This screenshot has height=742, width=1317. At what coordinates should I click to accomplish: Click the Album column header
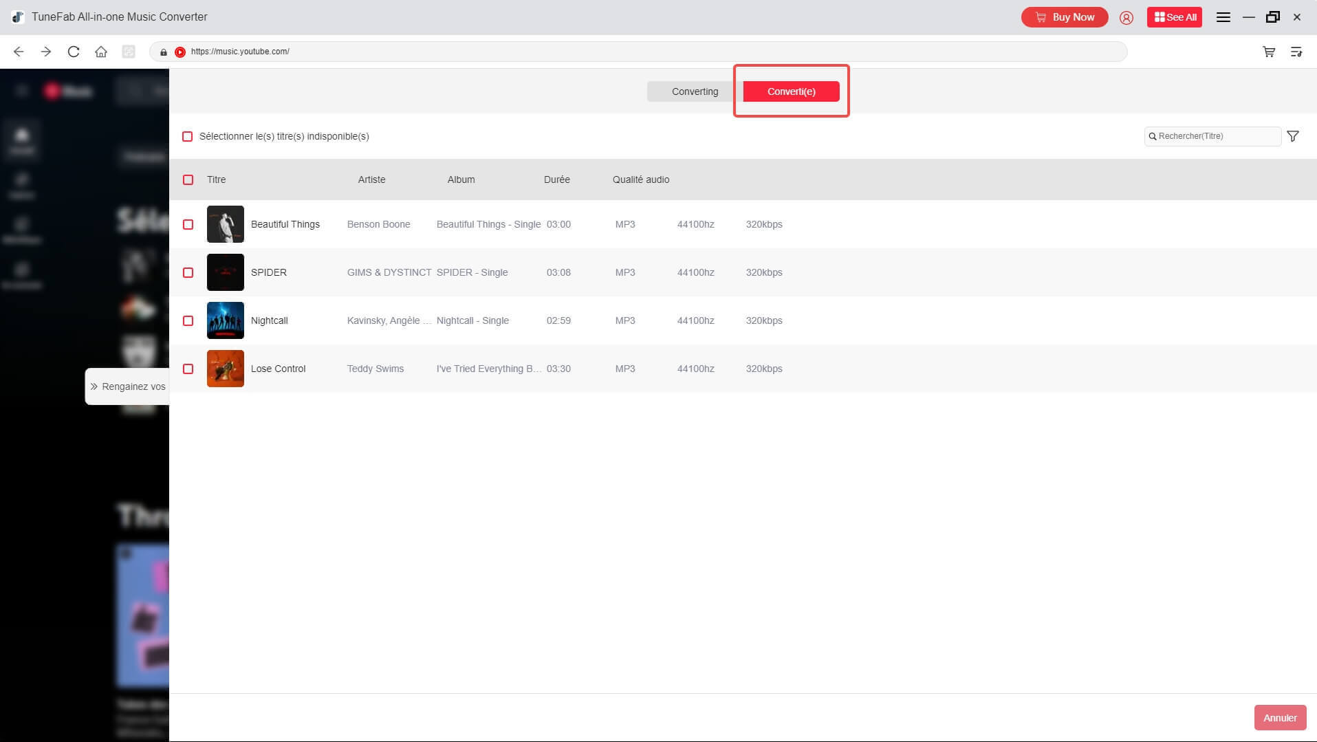[461, 179]
